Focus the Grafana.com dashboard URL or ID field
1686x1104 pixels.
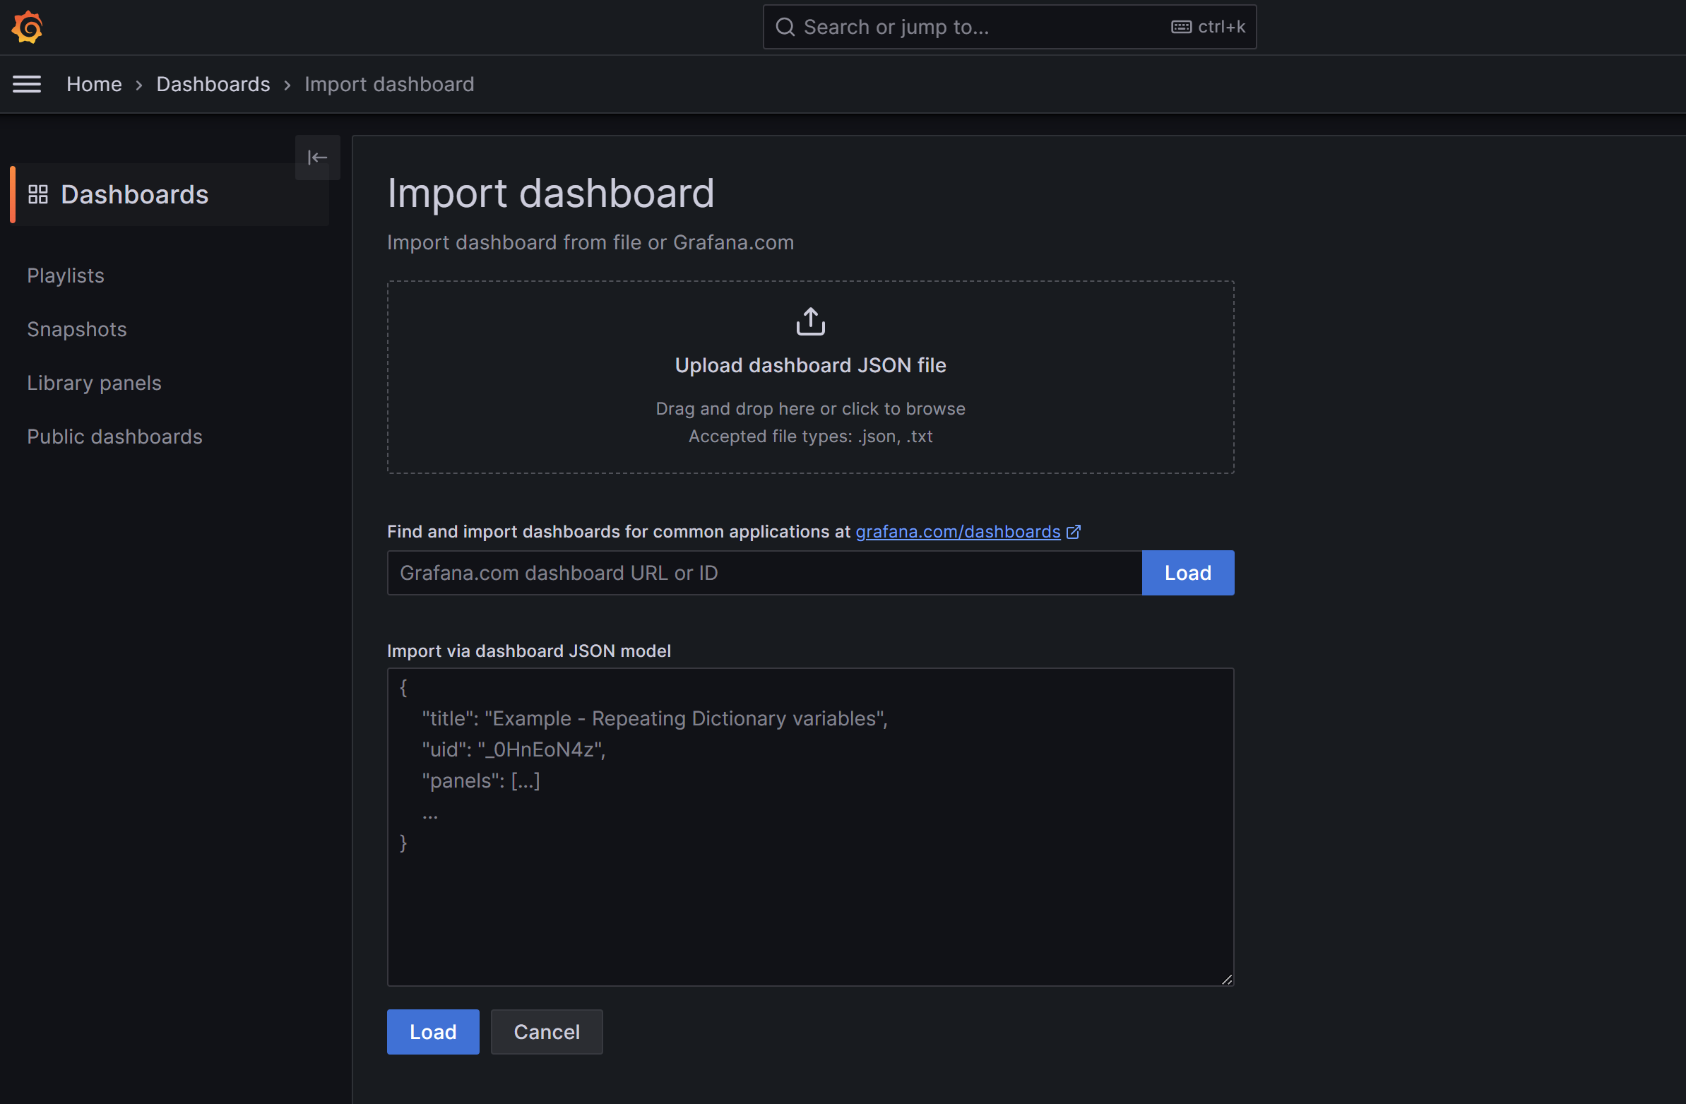(x=764, y=573)
